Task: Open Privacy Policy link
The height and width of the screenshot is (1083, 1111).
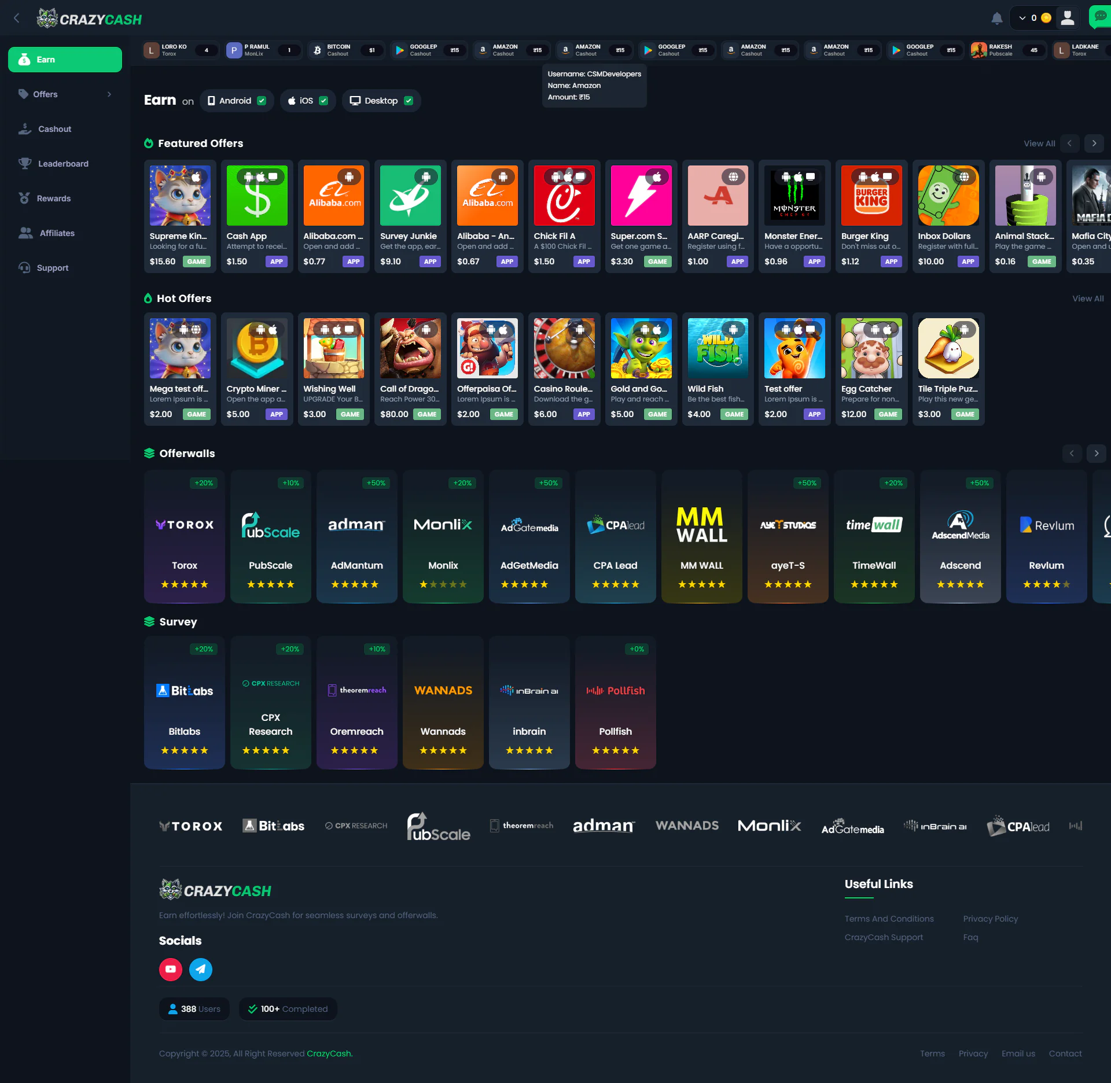Action: 990,919
